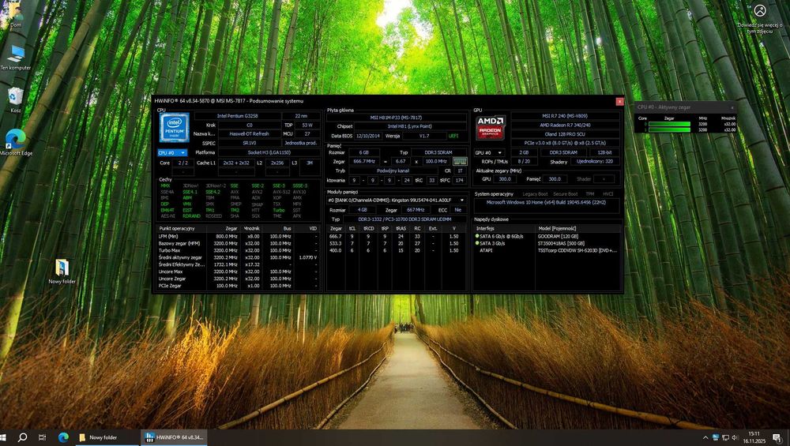790x446 pixels.
Task: Click the Core 0 clock bar
Action: click(x=669, y=124)
